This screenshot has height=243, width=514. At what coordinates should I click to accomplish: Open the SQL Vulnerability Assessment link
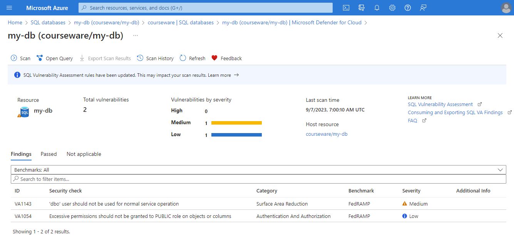coord(440,105)
